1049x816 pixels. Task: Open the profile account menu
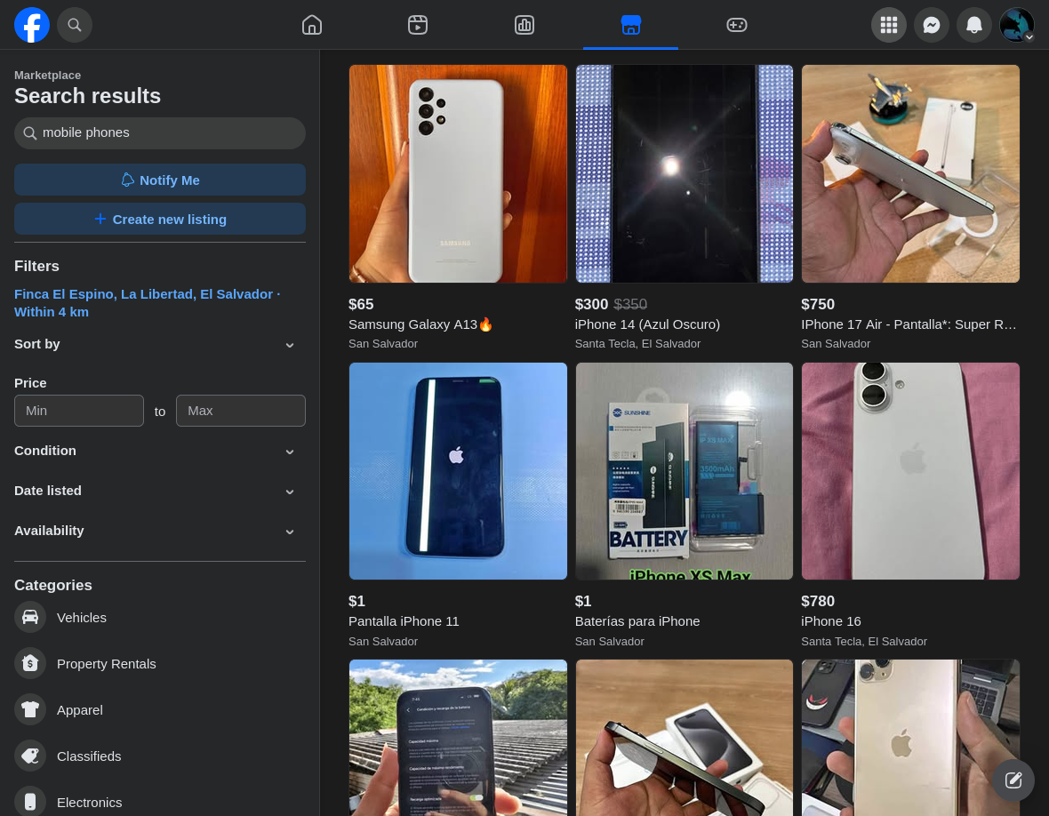click(1017, 25)
